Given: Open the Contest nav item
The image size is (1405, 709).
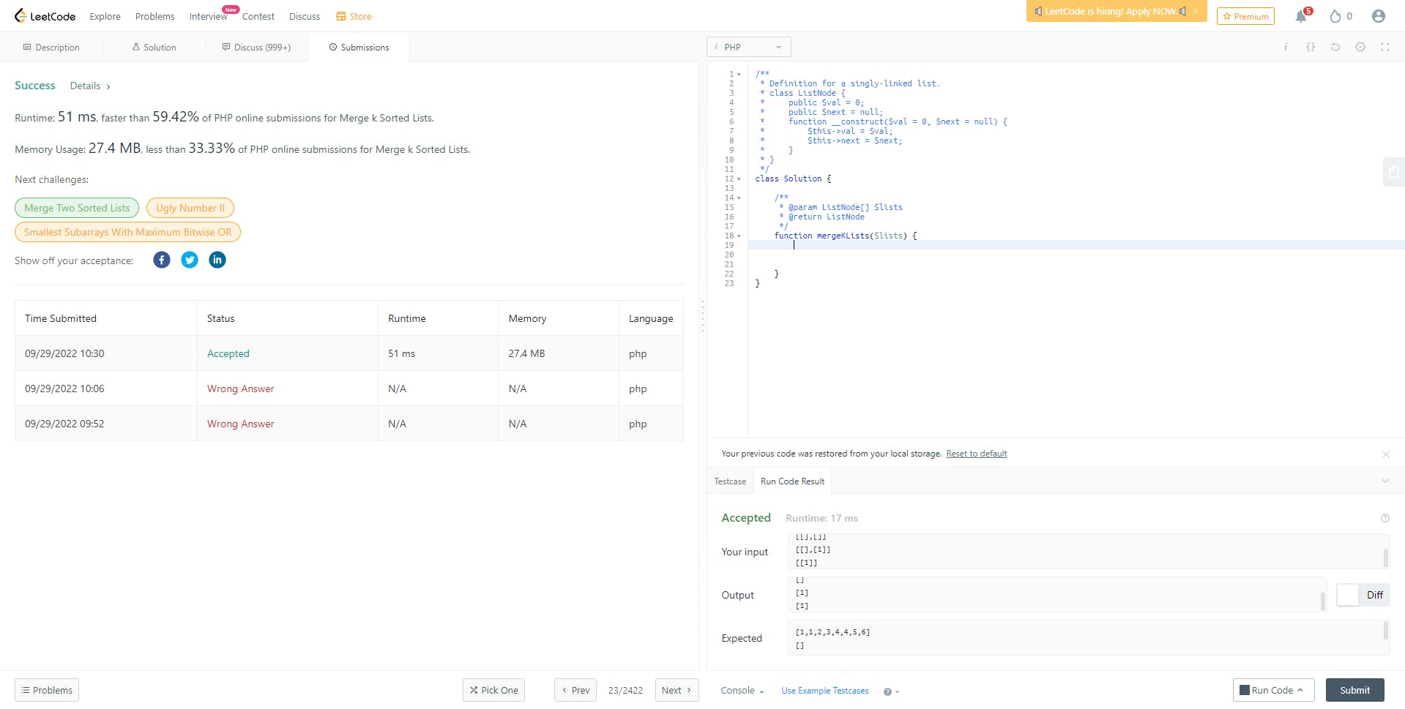Looking at the screenshot, I should pos(258,16).
